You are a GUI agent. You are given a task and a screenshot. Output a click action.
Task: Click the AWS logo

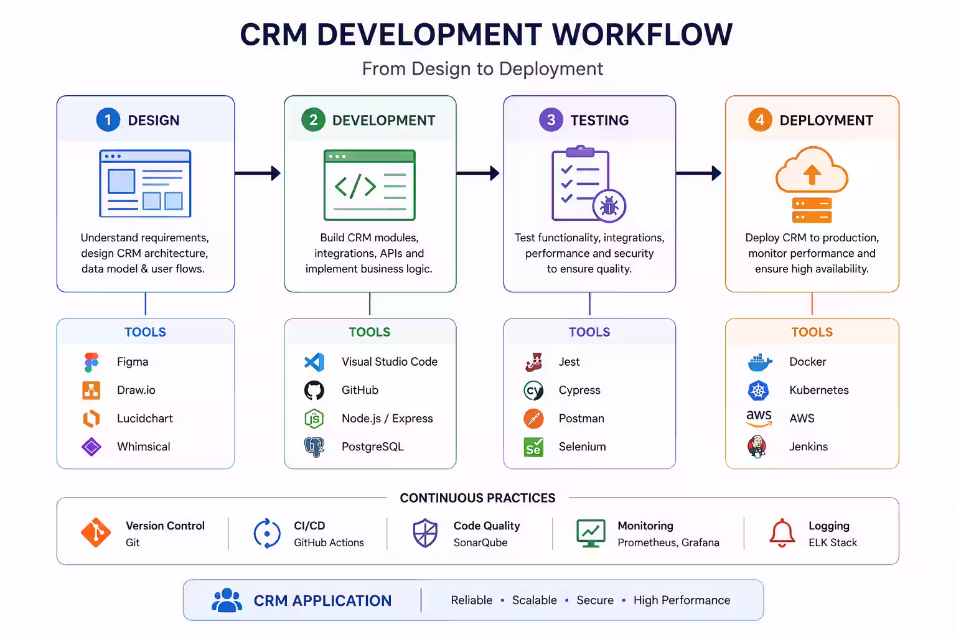pyautogui.click(x=759, y=418)
